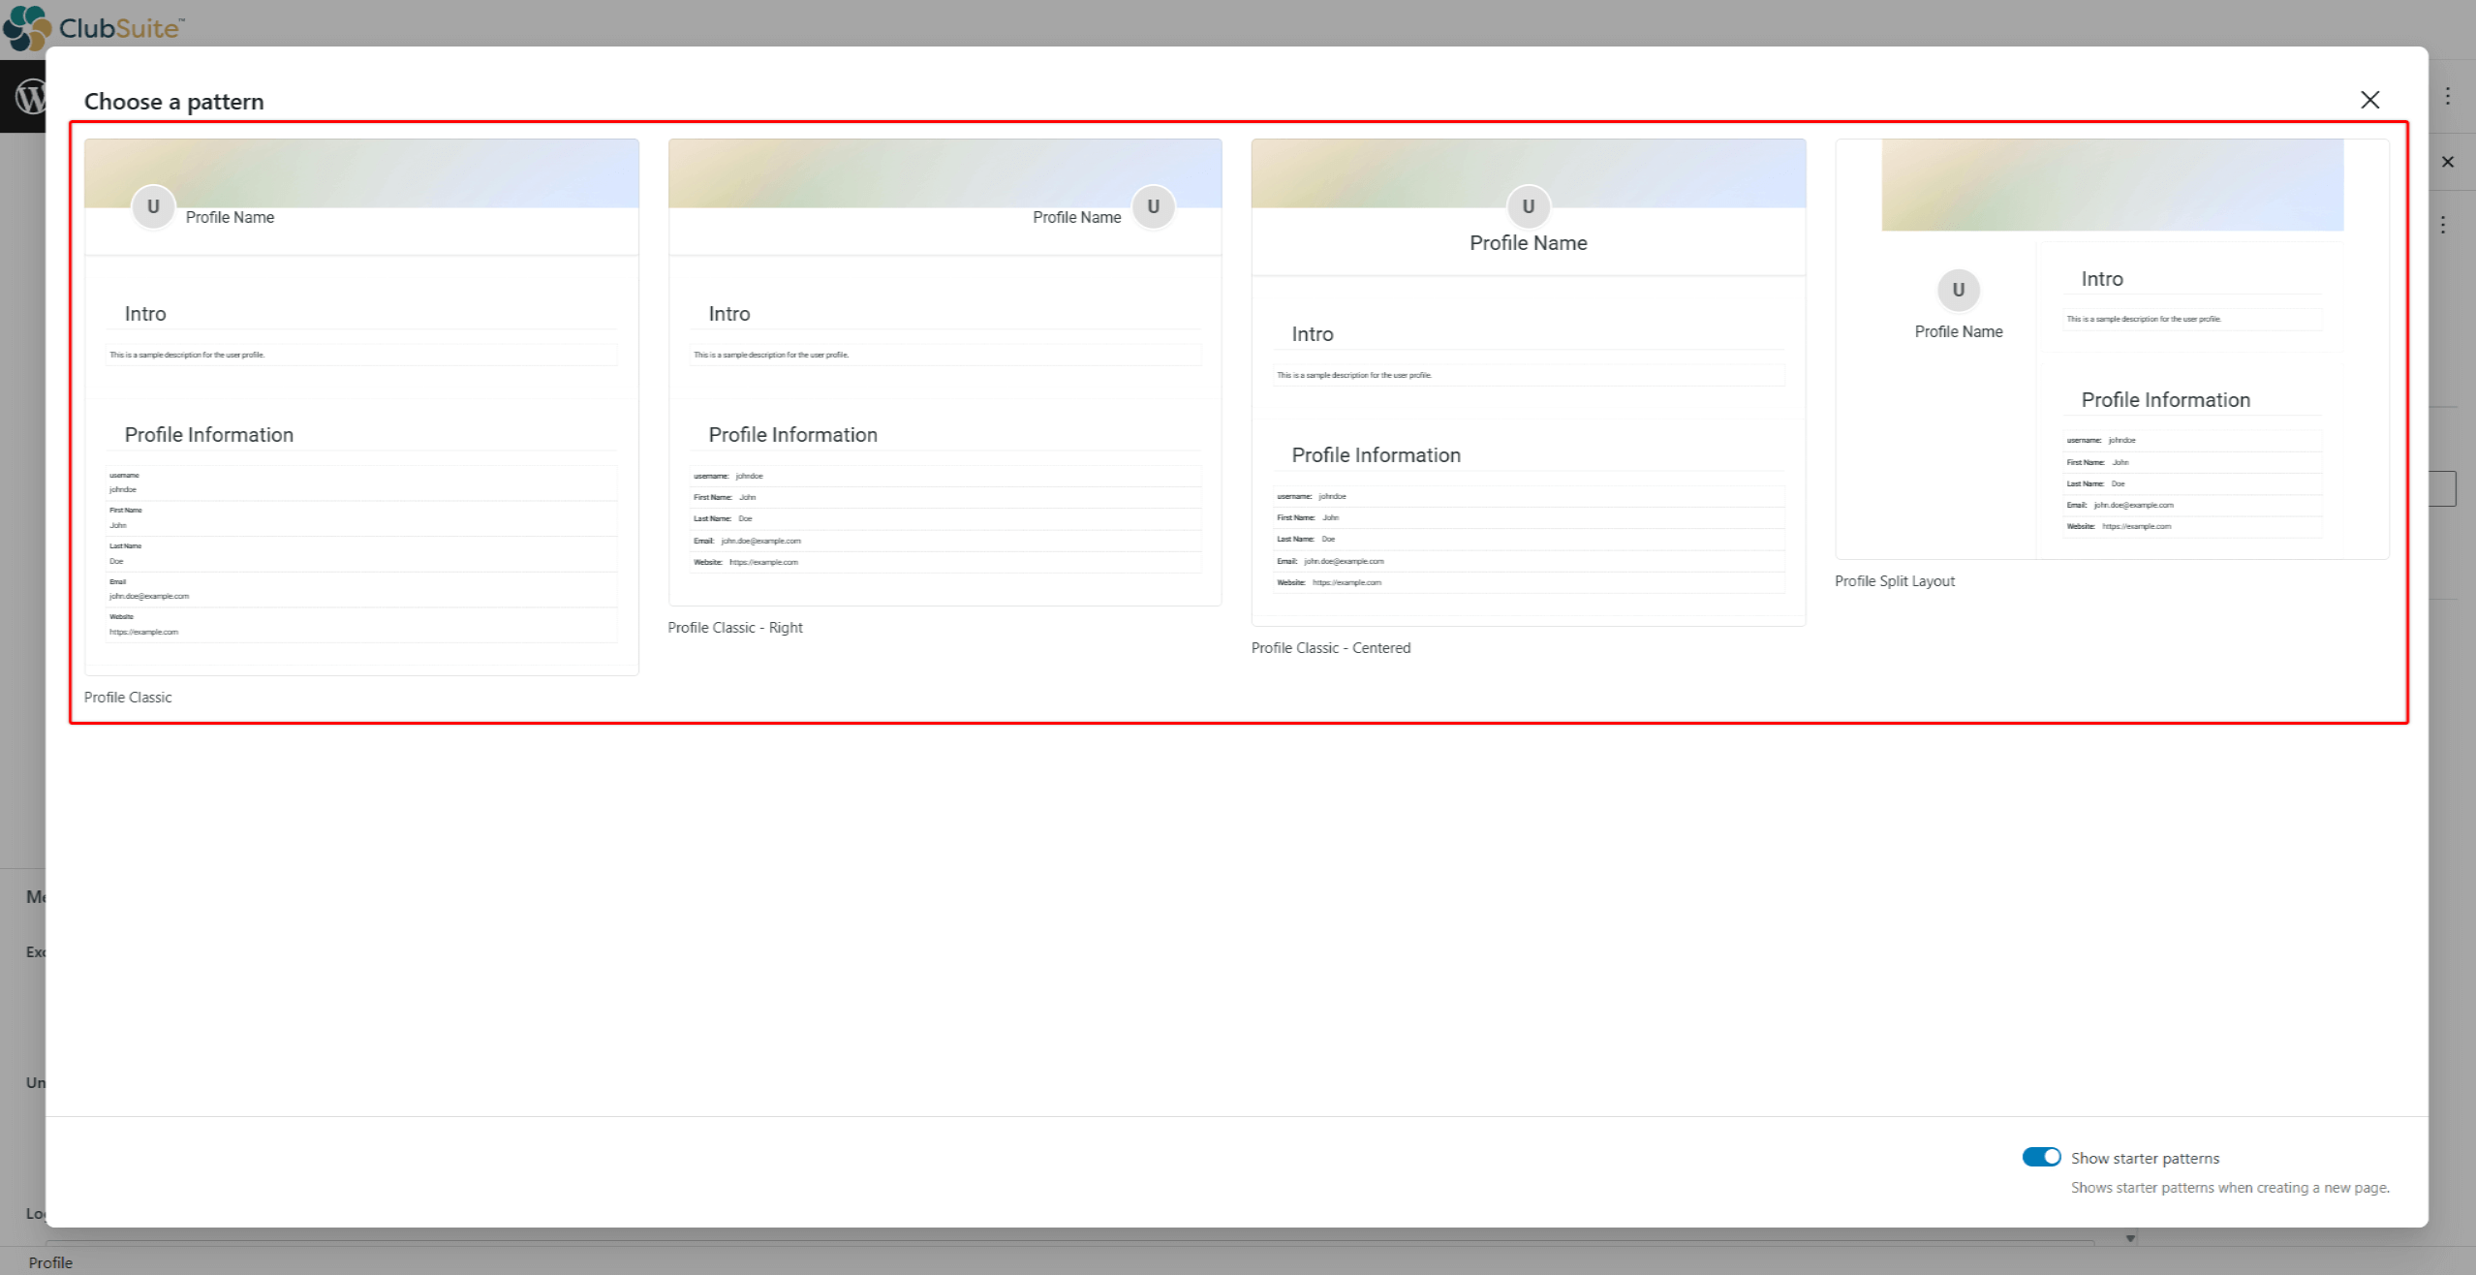Viewport: 2476px width, 1275px height.
Task: Click the U avatar in Profile Classic preview
Action: [x=152, y=205]
